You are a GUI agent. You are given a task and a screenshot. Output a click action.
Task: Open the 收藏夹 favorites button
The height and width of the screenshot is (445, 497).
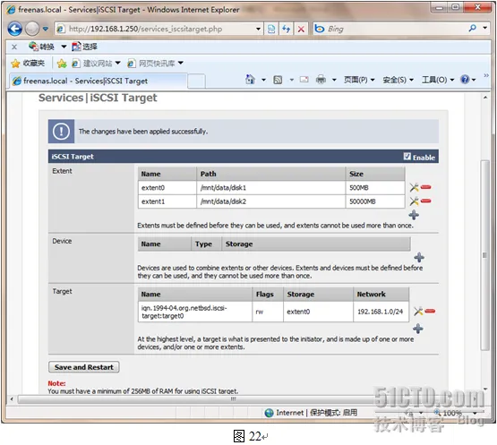pyautogui.click(x=28, y=63)
